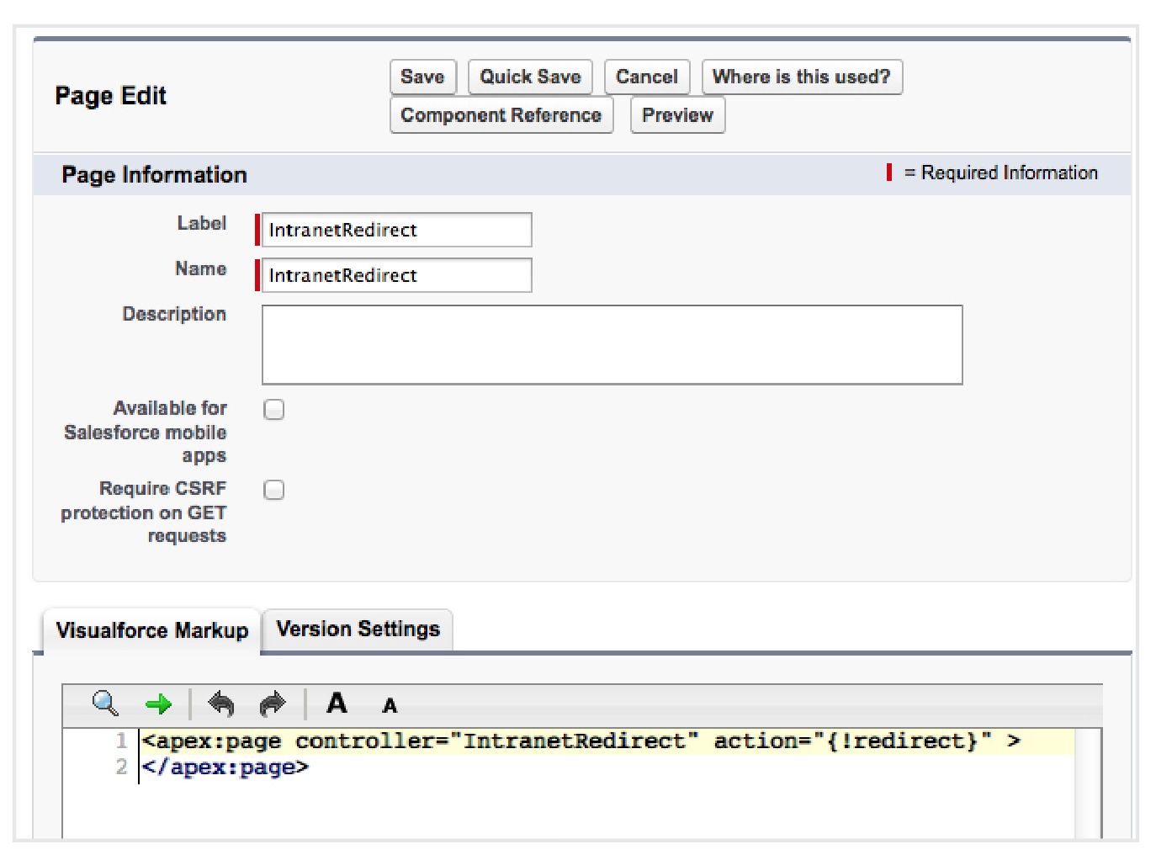Toggle Require CSRF protection on GET requests

(x=274, y=491)
